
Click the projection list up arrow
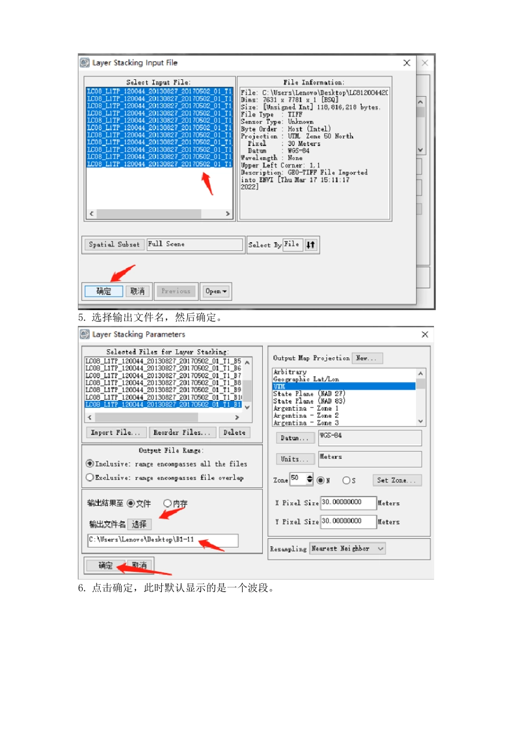[x=420, y=374]
